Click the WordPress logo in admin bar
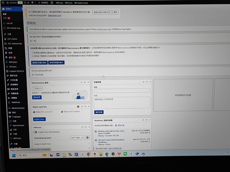 coord(3,2)
